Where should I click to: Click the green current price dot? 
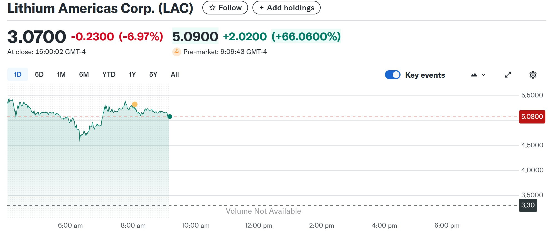[170, 117]
